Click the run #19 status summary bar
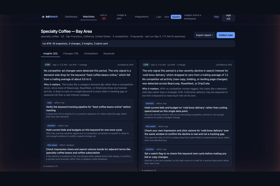The image size is (280, 186). tap(138, 44)
